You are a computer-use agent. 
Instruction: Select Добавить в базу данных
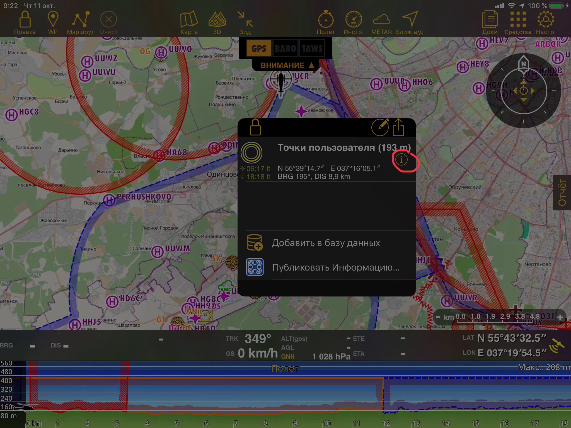326,243
